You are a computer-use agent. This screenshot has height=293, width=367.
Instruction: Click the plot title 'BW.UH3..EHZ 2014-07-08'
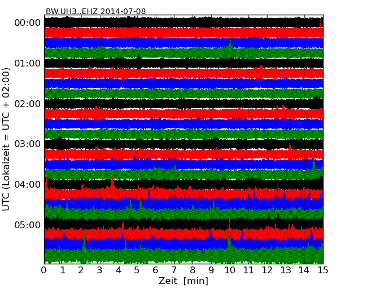coord(96,11)
